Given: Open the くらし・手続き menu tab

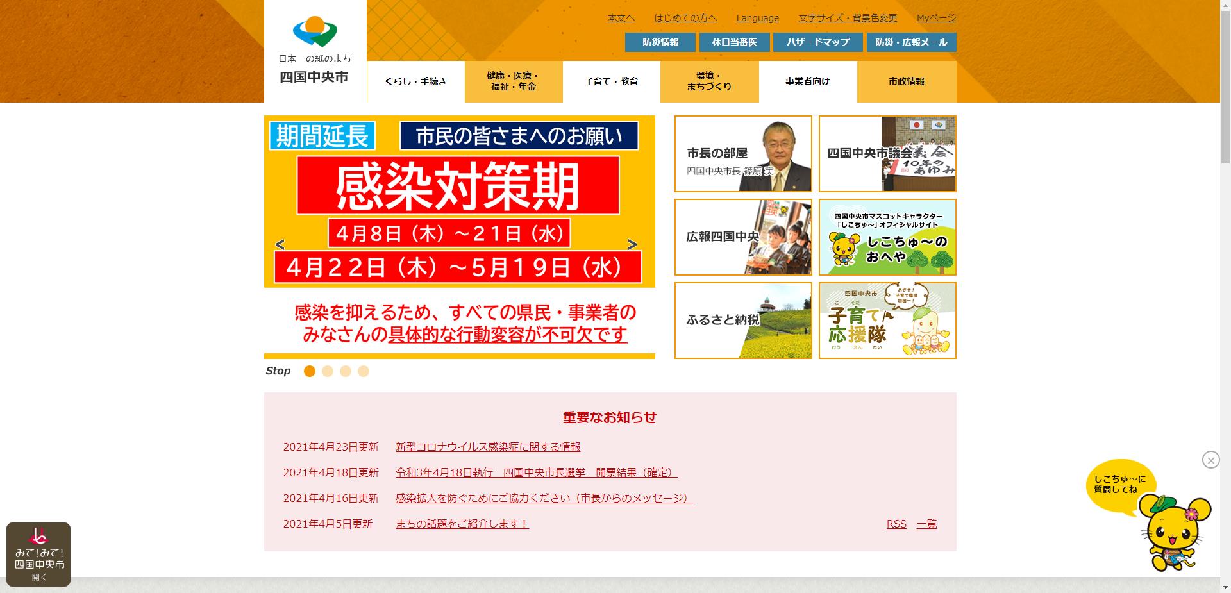Looking at the screenshot, I should 415,81.
